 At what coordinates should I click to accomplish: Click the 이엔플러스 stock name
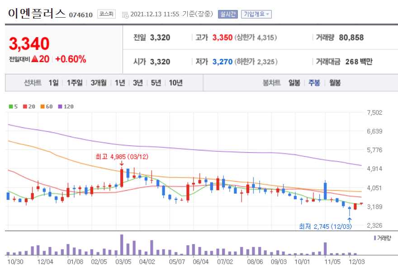tap(37, 13)
